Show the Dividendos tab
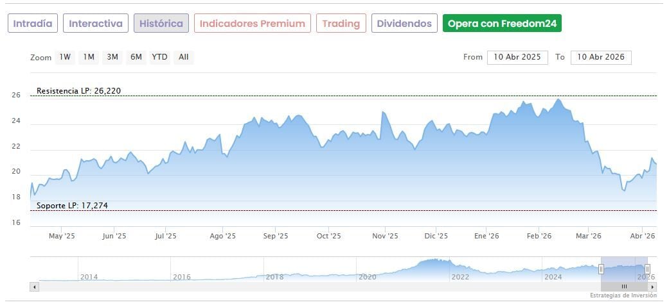This screenshot has width=669, height=307. coord(404,24)
